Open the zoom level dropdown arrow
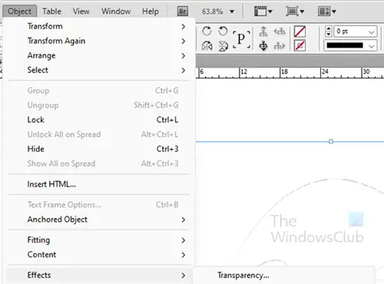Viewport: 384px width, 284px height. click(x=232, y=12)
